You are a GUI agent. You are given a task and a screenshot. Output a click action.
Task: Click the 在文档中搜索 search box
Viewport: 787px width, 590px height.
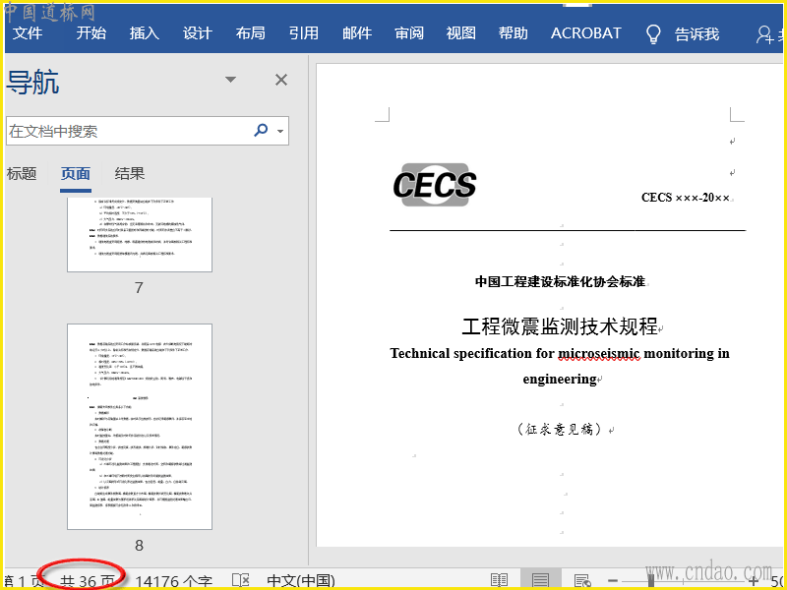[148, 131]
